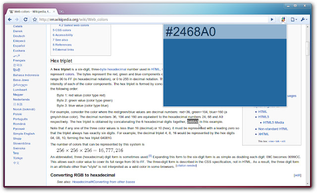
Task: Open the hex color extension icon
Action: point(283,19)
